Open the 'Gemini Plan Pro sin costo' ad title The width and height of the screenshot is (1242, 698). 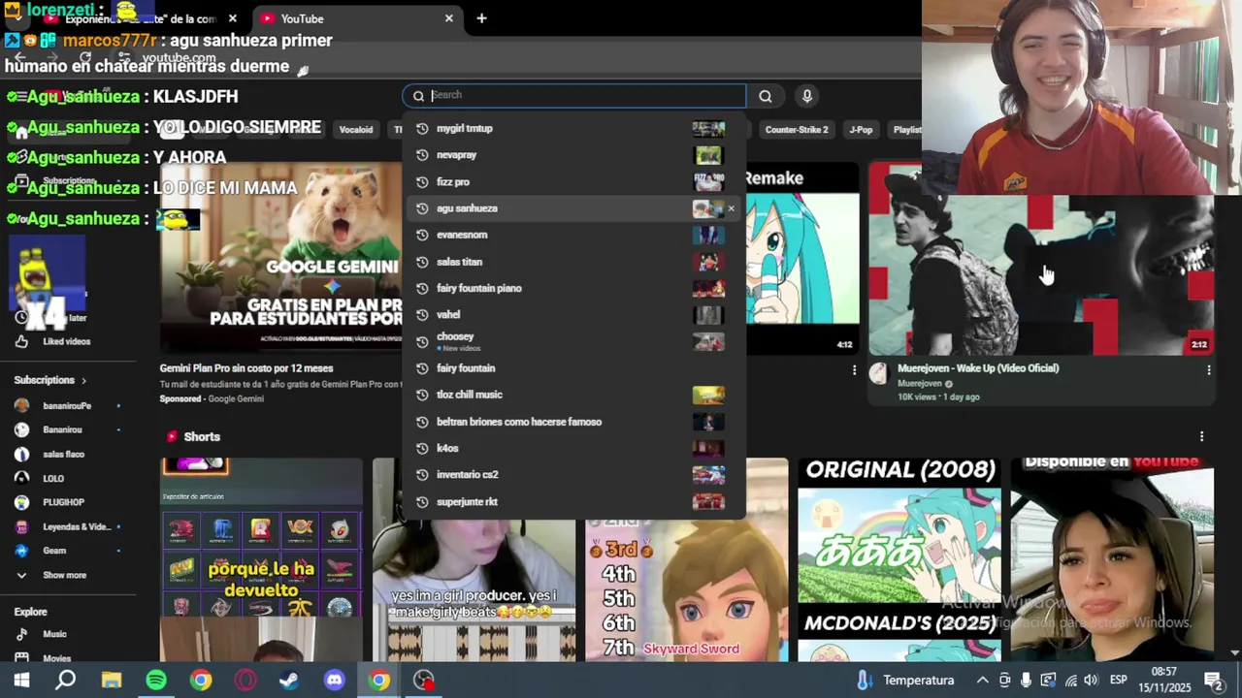pos(246,368)
